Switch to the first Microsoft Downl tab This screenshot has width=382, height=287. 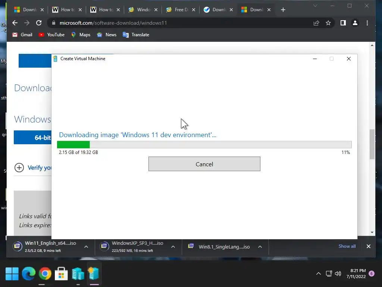click(26, 10)
